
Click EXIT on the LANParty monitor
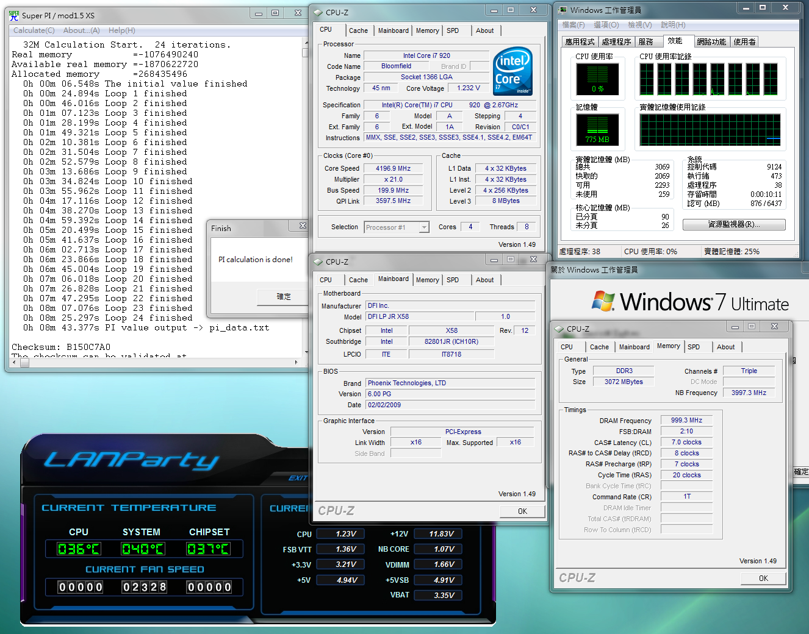pos(298,478)
